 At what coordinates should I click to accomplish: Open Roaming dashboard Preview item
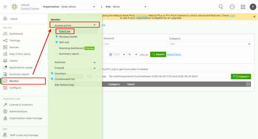click(77, 48)
